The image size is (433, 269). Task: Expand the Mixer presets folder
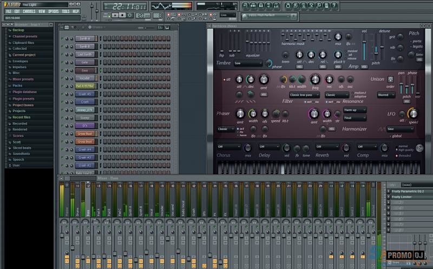pyautogui.click(x=23, y=79)
